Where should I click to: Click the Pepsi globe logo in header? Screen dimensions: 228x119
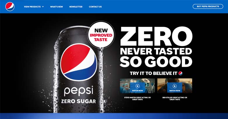click(10, 7)
